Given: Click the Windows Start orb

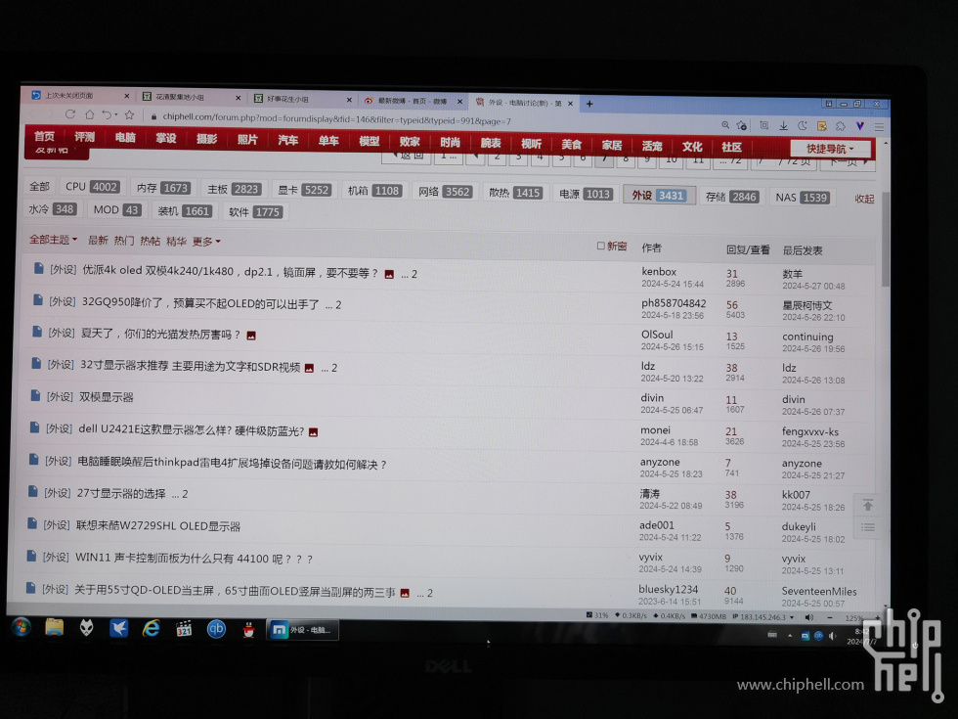Looking at the screenshot, I should click(21, 627).
